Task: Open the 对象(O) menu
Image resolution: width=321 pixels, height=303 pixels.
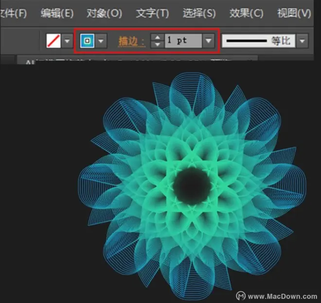Action: pyautogui.click(x=104, y=14)
